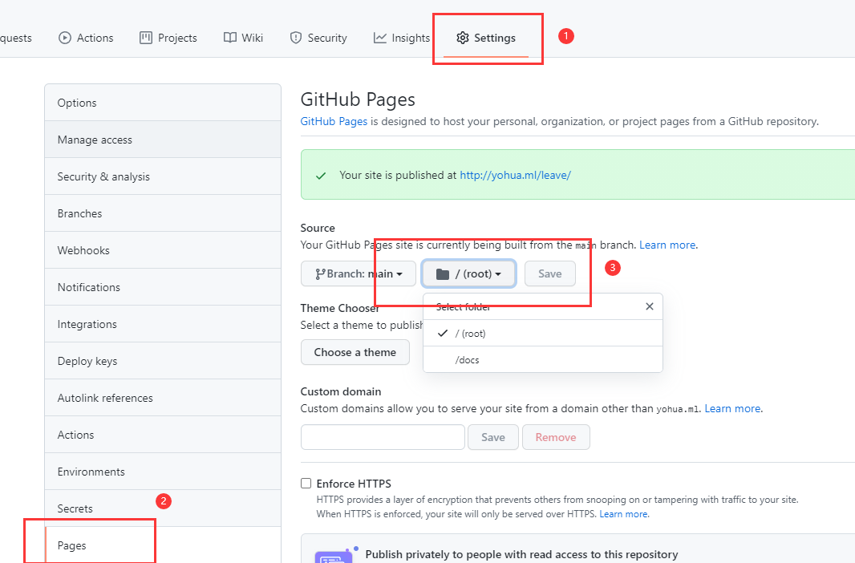Open Integrations settings
The width and height of the screenshot is (855, 563).
click(x=163, y=324)
